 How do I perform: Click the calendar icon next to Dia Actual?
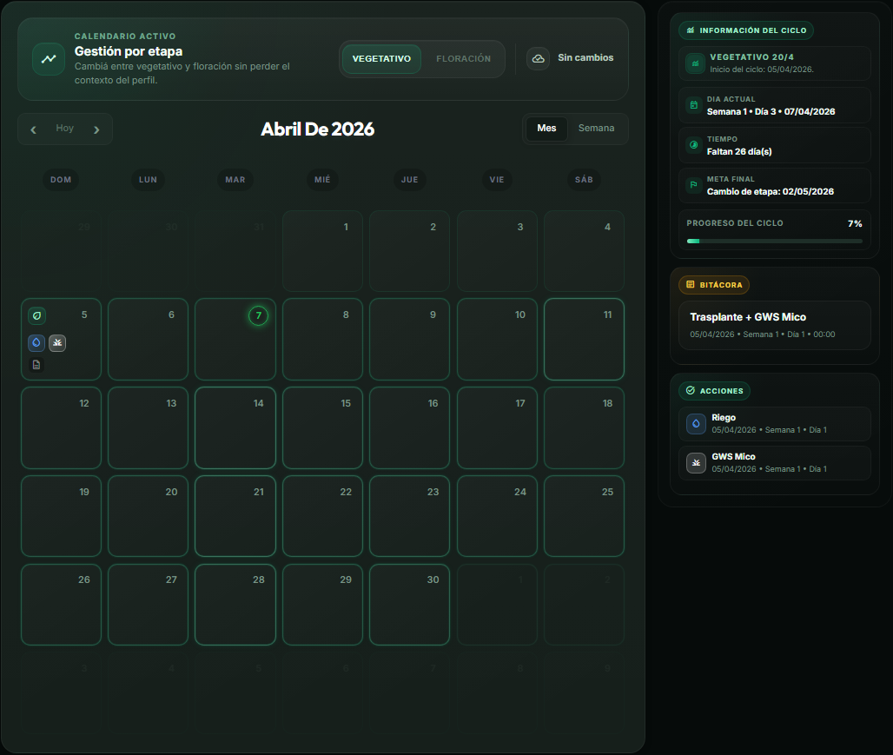coord(692,104)
